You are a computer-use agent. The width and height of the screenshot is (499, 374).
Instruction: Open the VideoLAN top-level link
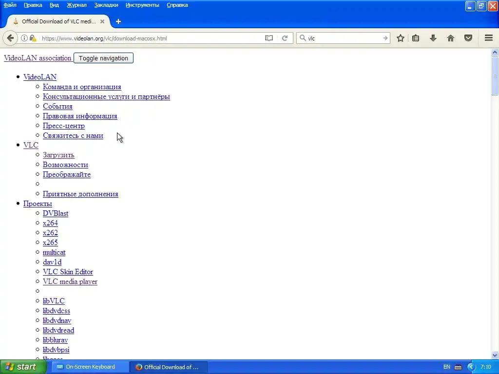pos(40,77)
